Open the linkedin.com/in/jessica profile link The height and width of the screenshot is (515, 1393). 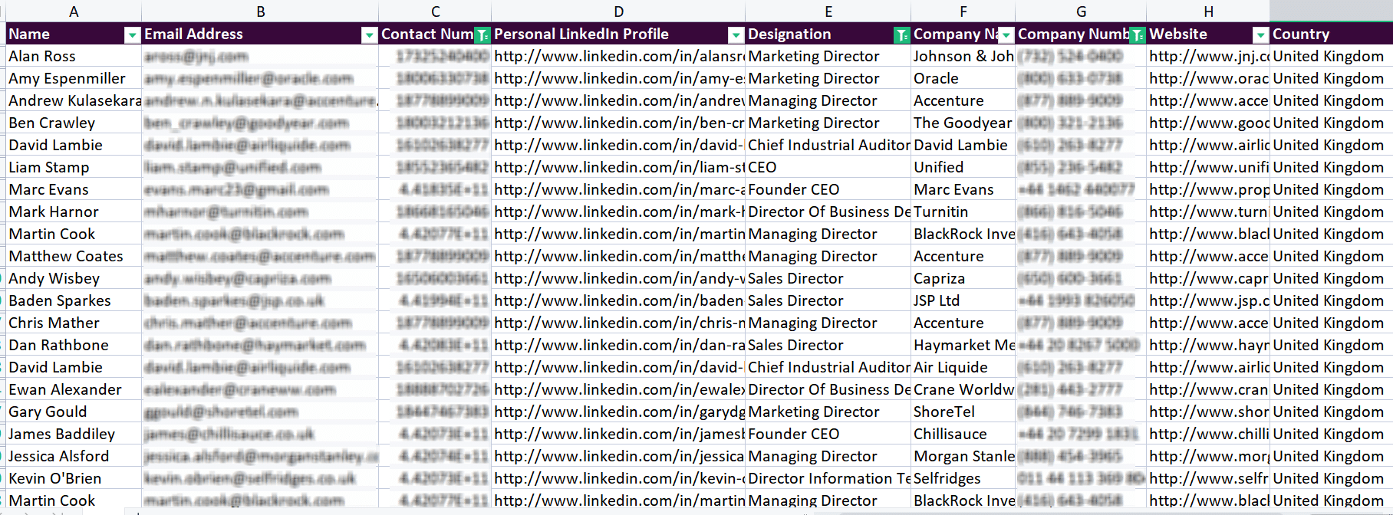619,456
